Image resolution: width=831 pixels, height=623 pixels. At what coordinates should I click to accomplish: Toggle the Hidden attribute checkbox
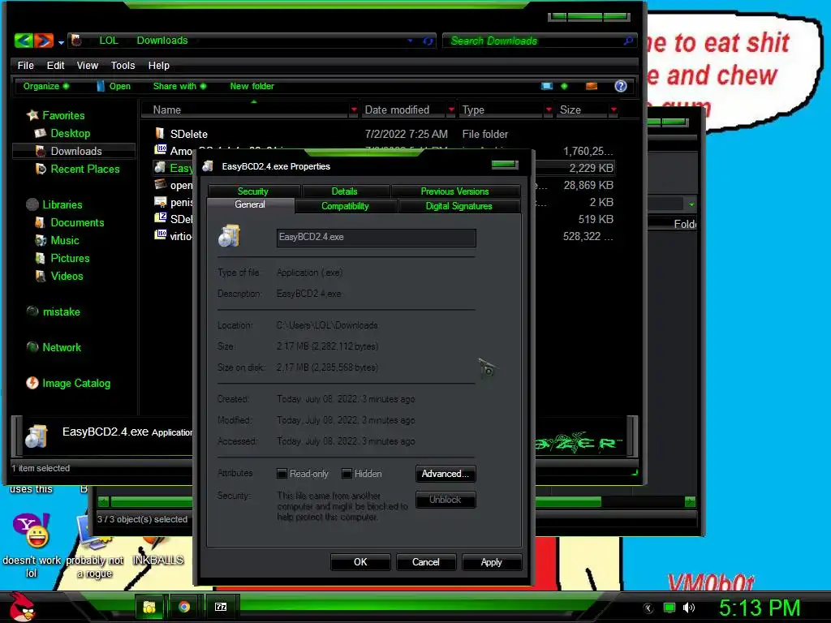pyautogui.click(x=347, y=473)
